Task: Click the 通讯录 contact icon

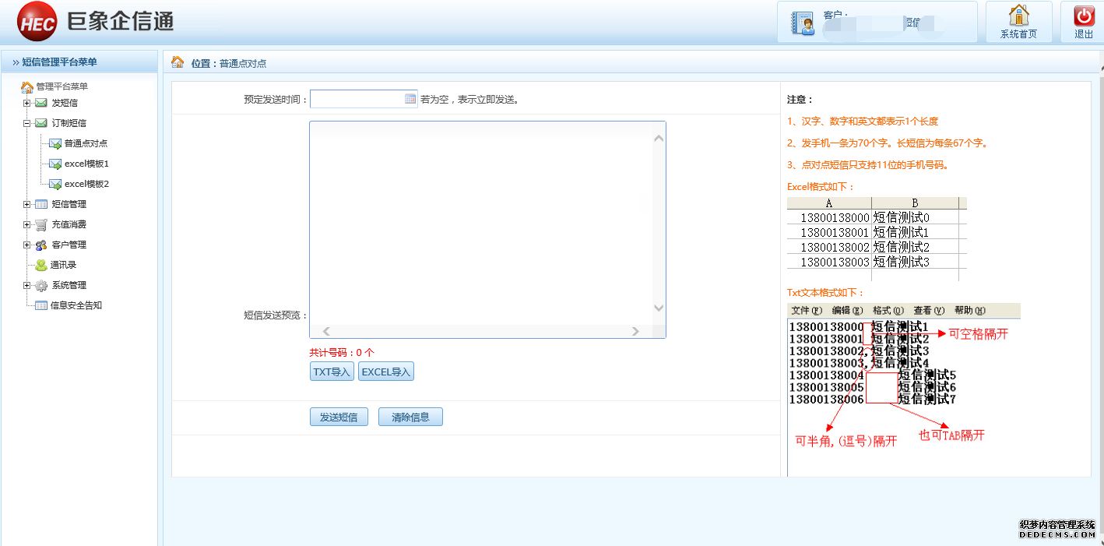Action: click(41, 265)
